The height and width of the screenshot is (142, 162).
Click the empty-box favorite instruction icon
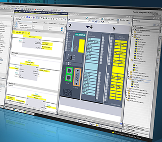23,33
